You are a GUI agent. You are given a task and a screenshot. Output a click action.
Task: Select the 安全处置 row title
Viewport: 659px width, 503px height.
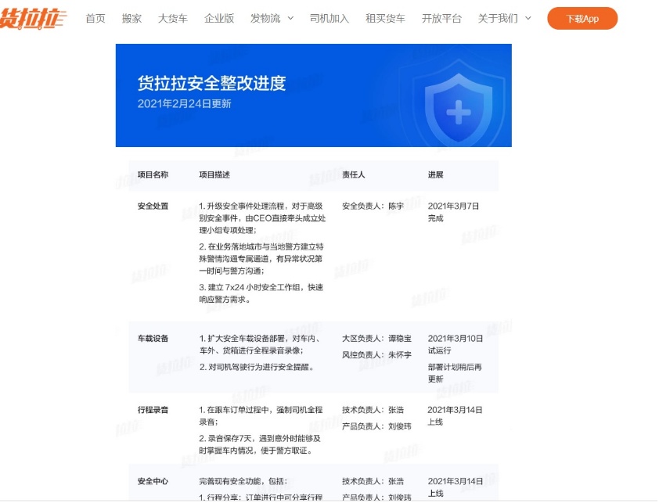point(153,206)
